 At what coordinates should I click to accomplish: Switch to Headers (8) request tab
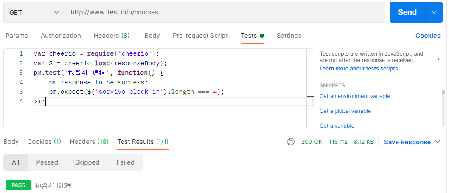point(112,36)
